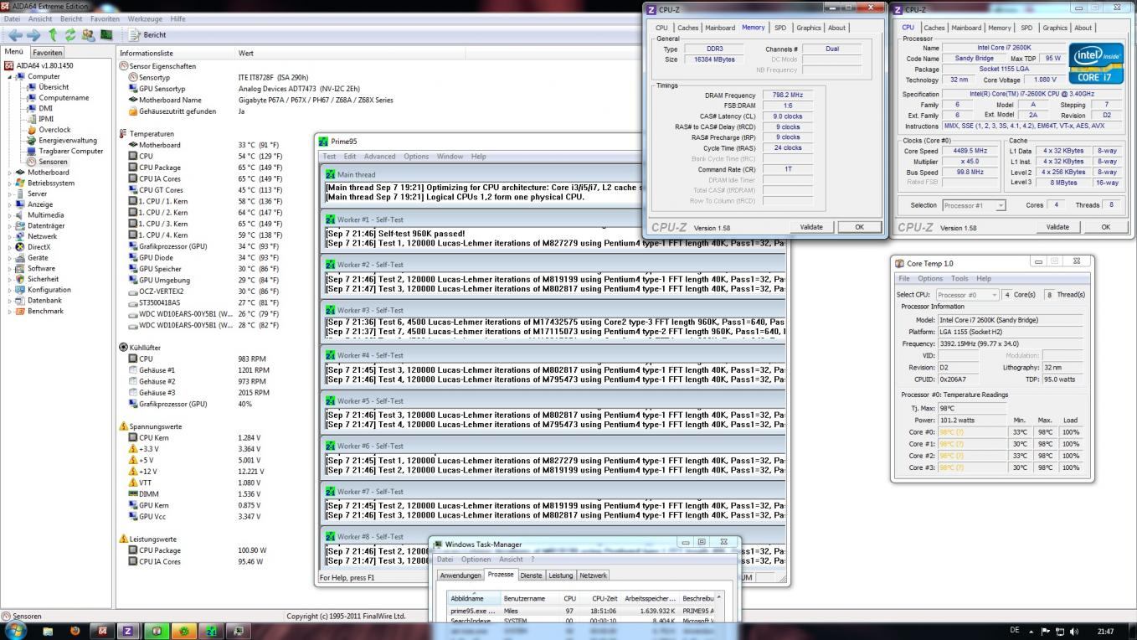Switch to Favoriten tab in AIDA64
Viewport: 1137px width, 640px height.
tap(48, 52)
